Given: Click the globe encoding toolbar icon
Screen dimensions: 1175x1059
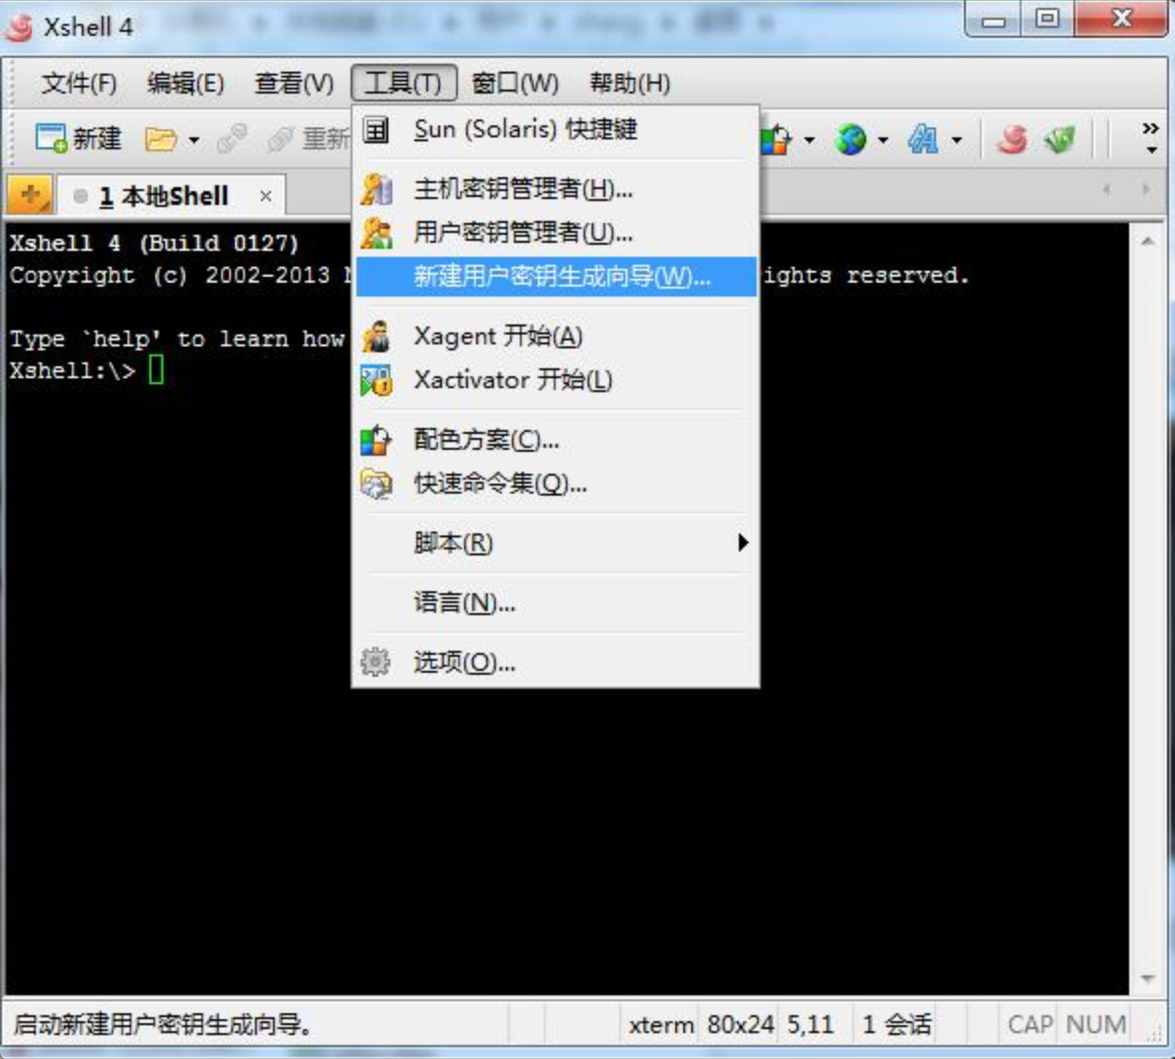Looking at the screenshot, I should click(x=850, y=139).
